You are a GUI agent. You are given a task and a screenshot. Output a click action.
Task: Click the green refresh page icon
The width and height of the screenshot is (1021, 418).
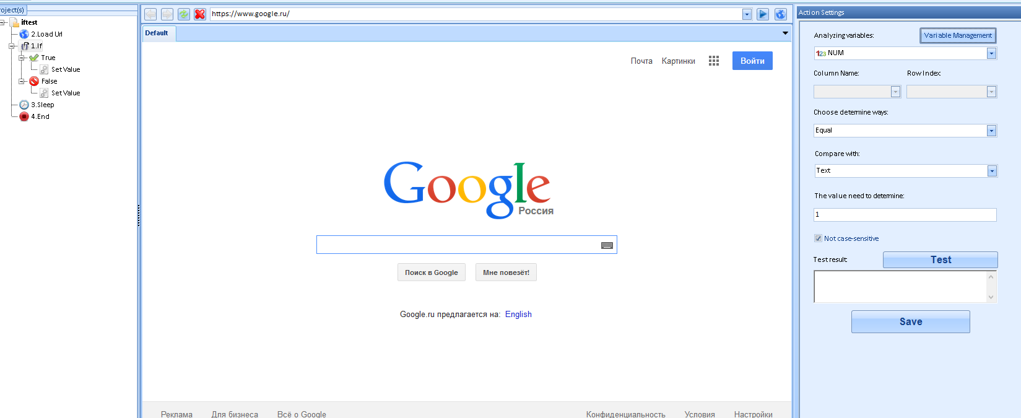pyautogui.click(x=184, y=14)
